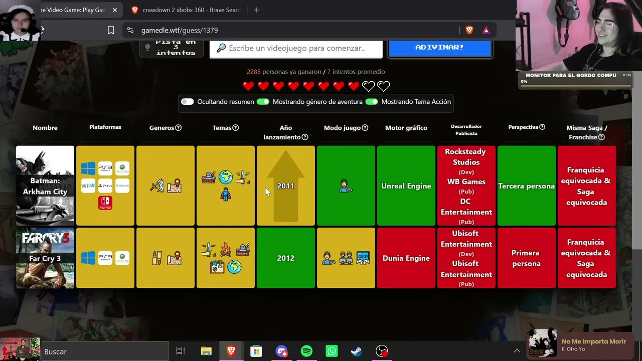Open Modo juego column help icon
The image size is (642, 361).
pos(365,128)
